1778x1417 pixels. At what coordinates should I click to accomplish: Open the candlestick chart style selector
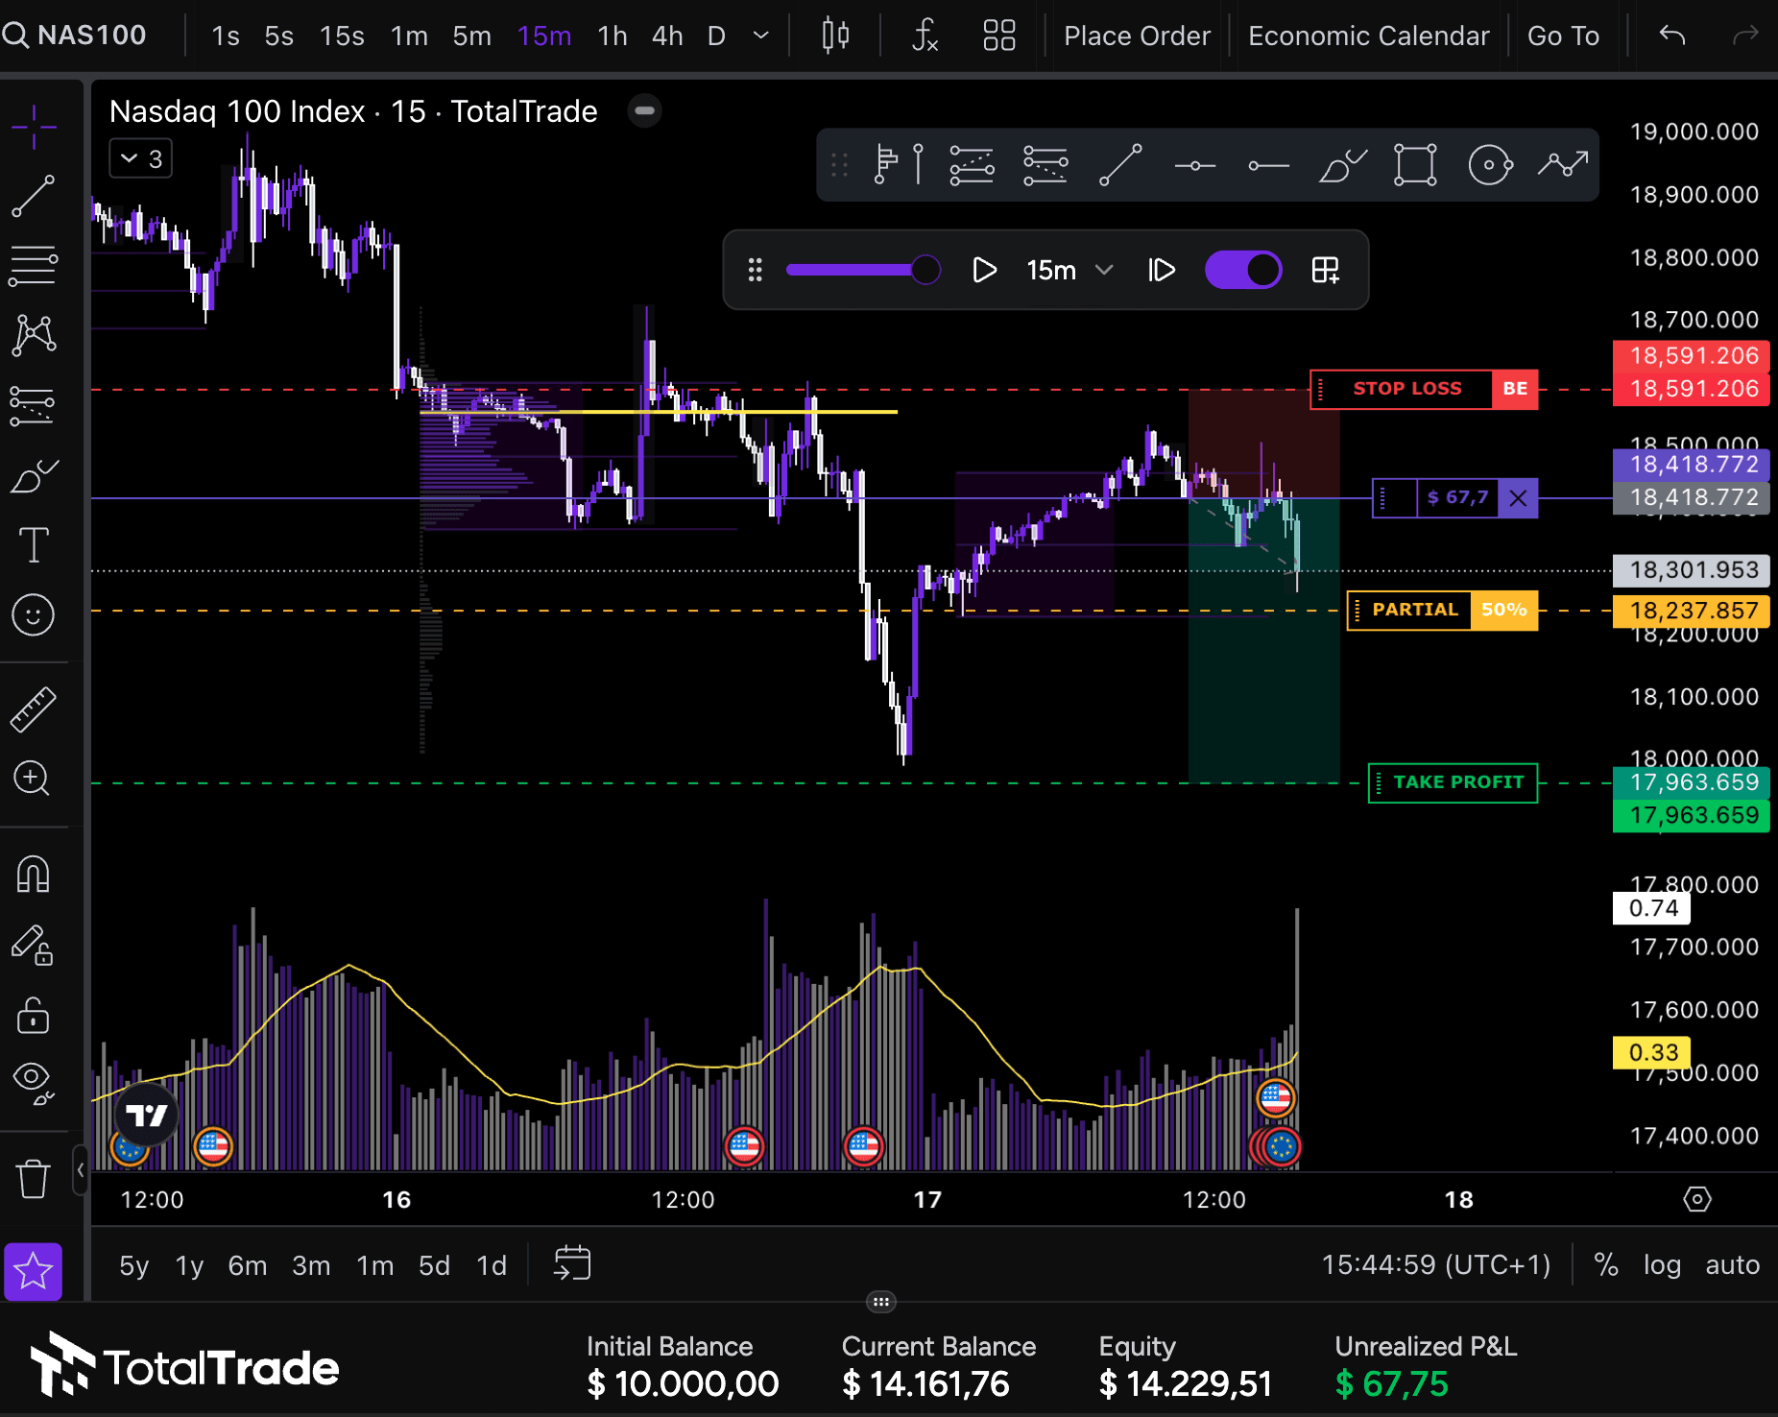pyautogui.click(x=834, y=36)
